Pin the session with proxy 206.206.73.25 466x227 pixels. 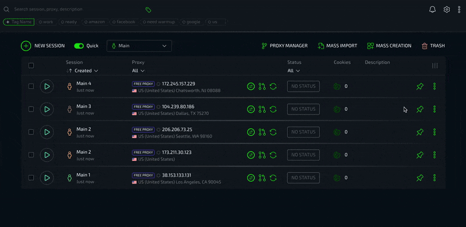419,132
